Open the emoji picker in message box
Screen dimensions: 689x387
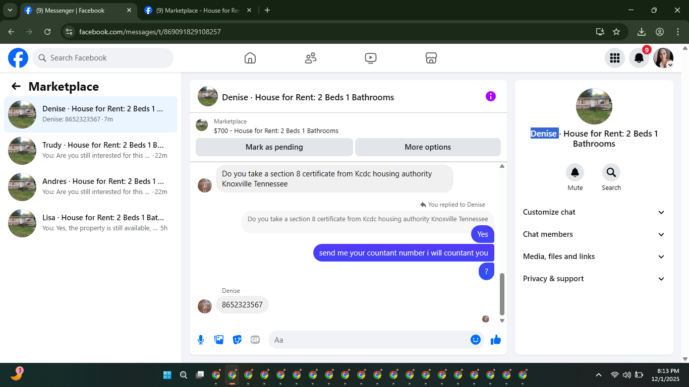[x=475, y=340]
